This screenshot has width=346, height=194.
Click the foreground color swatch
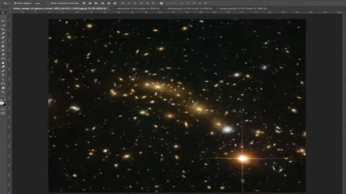pos(2,103)
